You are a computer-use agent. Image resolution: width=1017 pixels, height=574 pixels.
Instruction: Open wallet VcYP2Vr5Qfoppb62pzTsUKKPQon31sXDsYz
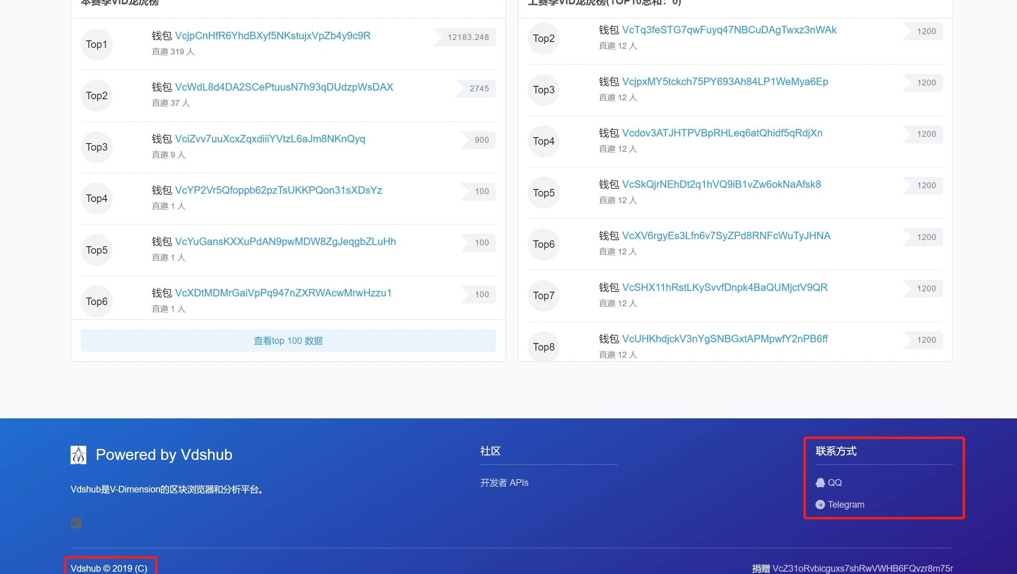click(278, 190)
